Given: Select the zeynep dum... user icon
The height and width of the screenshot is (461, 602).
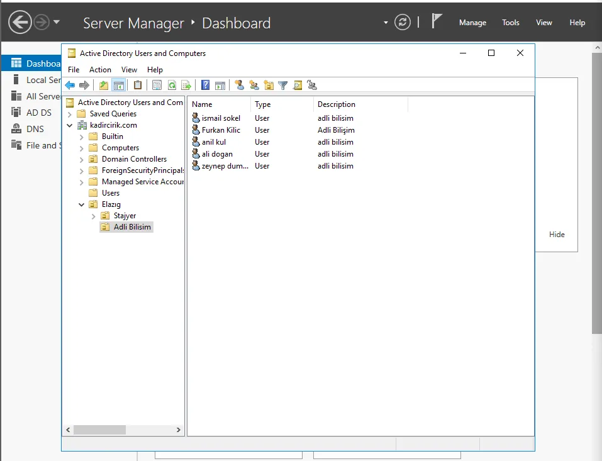Looking at the screenshot, I should [196, 165].
